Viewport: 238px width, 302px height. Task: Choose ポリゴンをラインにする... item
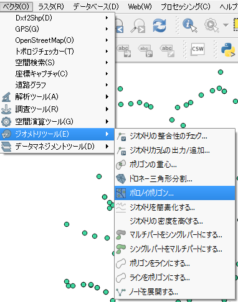175,263
